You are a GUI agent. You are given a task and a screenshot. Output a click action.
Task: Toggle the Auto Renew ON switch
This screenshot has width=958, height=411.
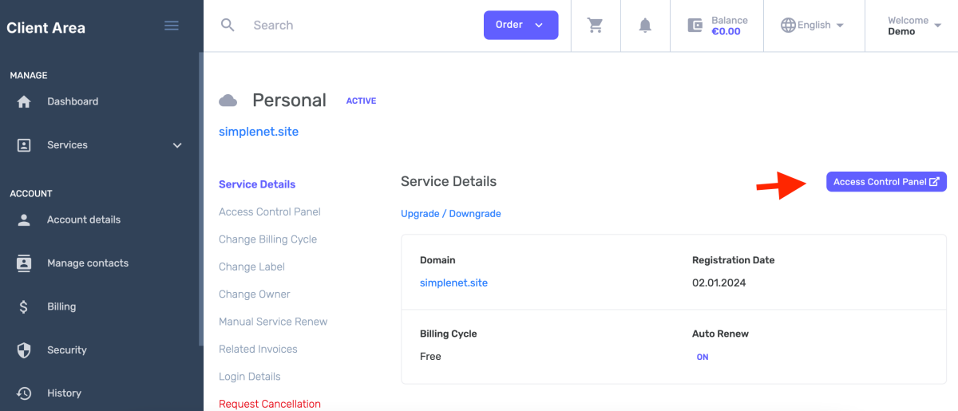[x=703, y=357]
